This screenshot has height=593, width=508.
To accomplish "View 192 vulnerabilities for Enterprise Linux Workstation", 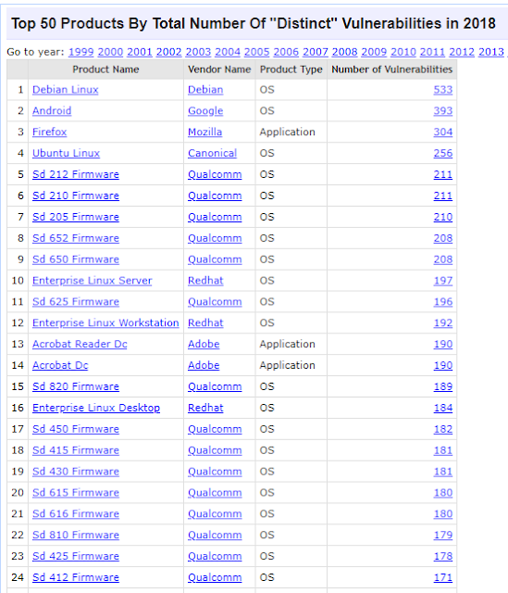I will point(443,323).
